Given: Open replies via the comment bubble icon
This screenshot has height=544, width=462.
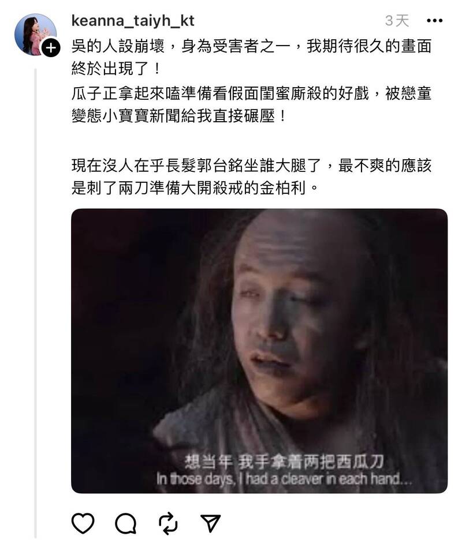Looking at the screenshot, I should pyautogui.click(x=125, y=523).
